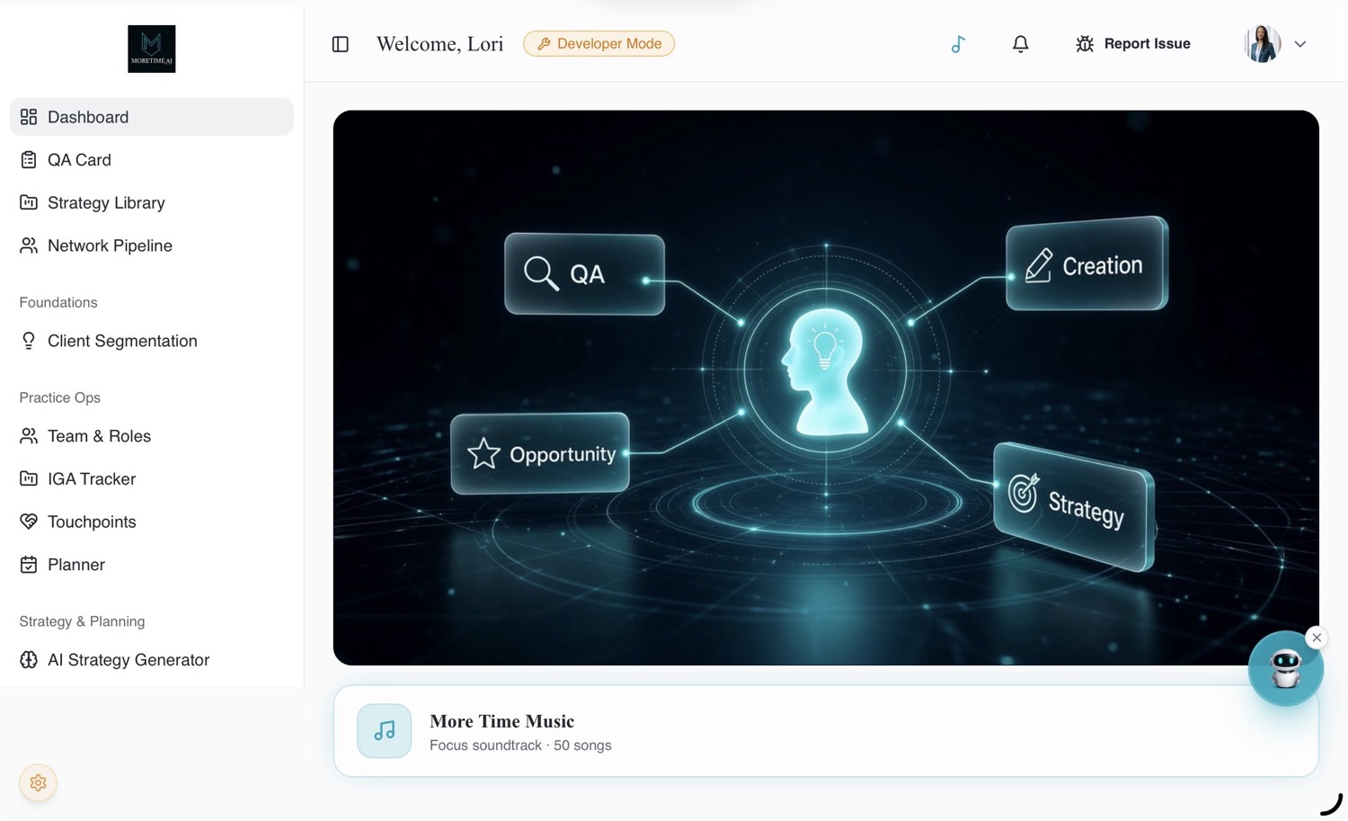Go to Touchpoints
Image resolution: width=1348 pixels, height=821 pixels.
[x=152, y=522]
